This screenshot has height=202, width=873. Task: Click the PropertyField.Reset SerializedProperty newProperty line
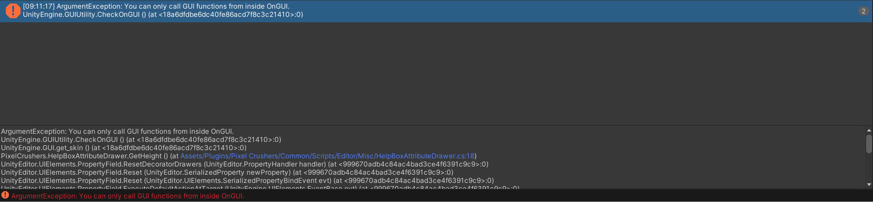[227, 172]
